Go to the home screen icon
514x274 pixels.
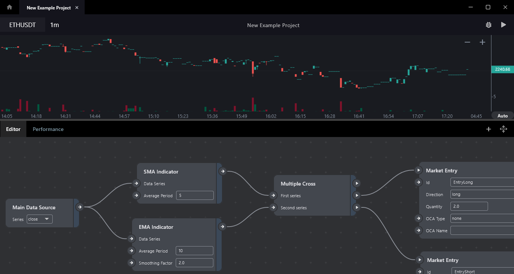coord(9,7)
